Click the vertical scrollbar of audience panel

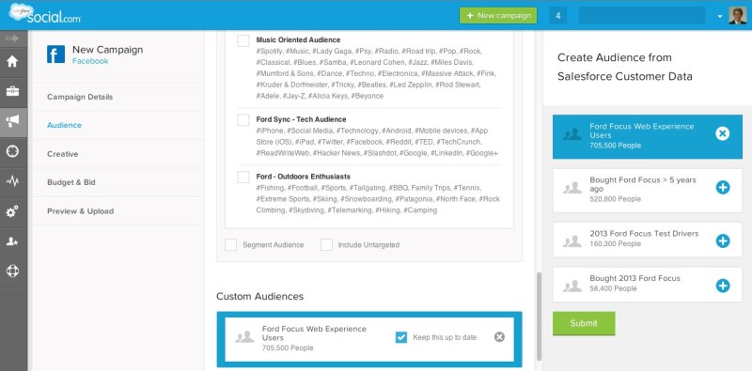click(x=539, y=316)
